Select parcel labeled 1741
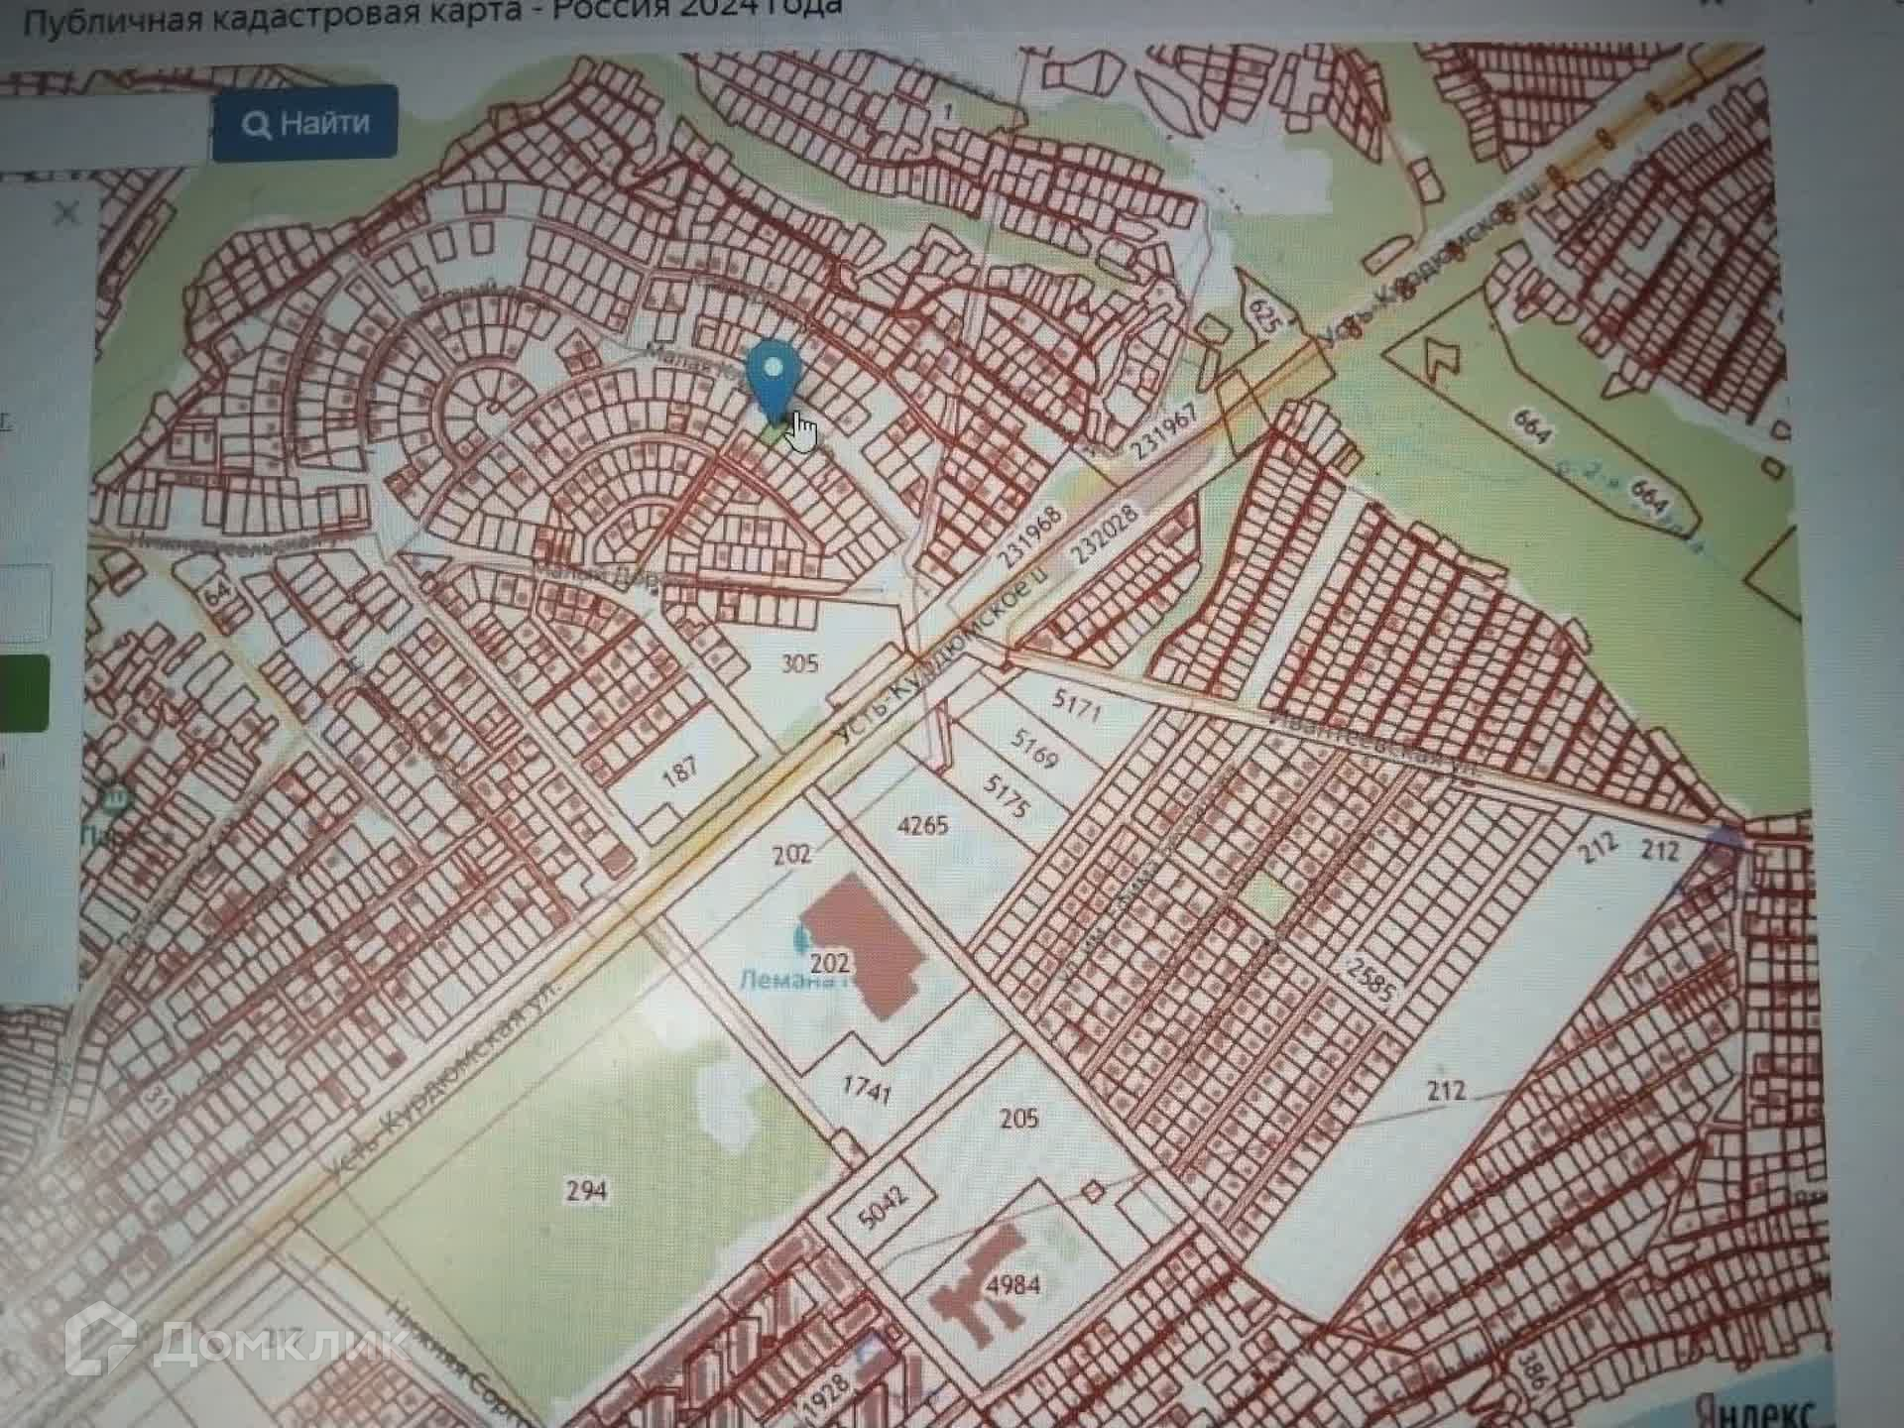 click(866, 1091)
